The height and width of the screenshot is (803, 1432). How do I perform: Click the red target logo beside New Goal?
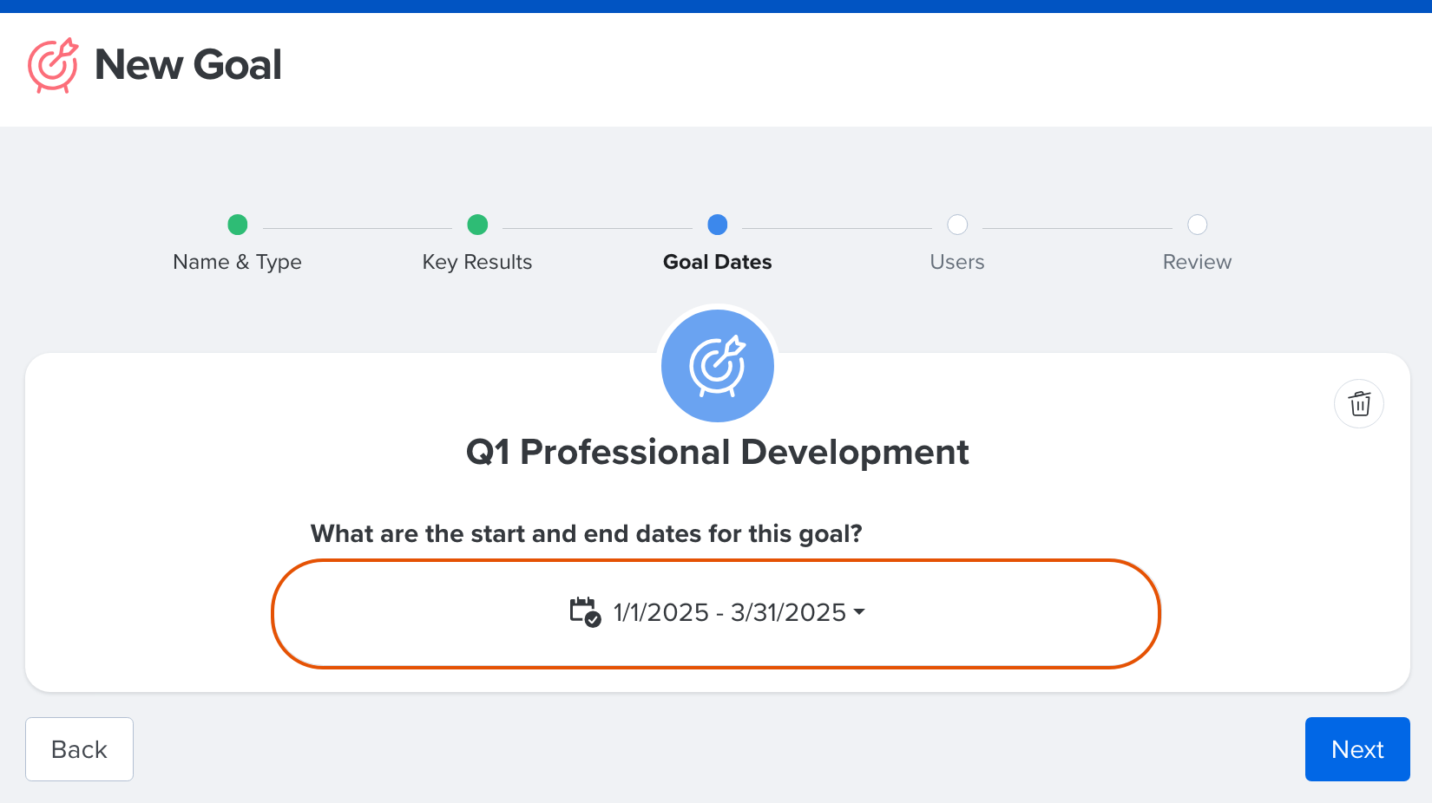coord(53,65)
